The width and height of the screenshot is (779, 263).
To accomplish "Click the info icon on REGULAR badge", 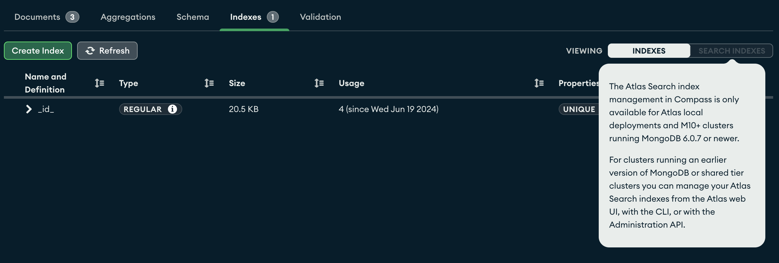I will [x=172, y=109].
